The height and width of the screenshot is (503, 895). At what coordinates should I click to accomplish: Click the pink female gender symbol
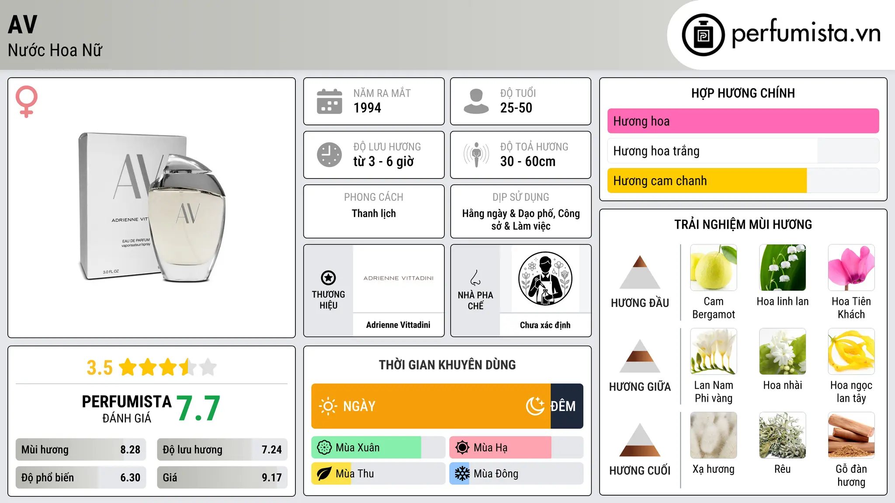coord(27,102)
